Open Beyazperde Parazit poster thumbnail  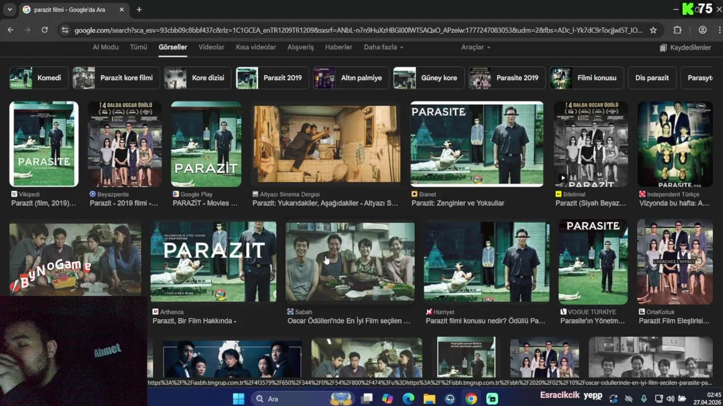tap(124, 144)
